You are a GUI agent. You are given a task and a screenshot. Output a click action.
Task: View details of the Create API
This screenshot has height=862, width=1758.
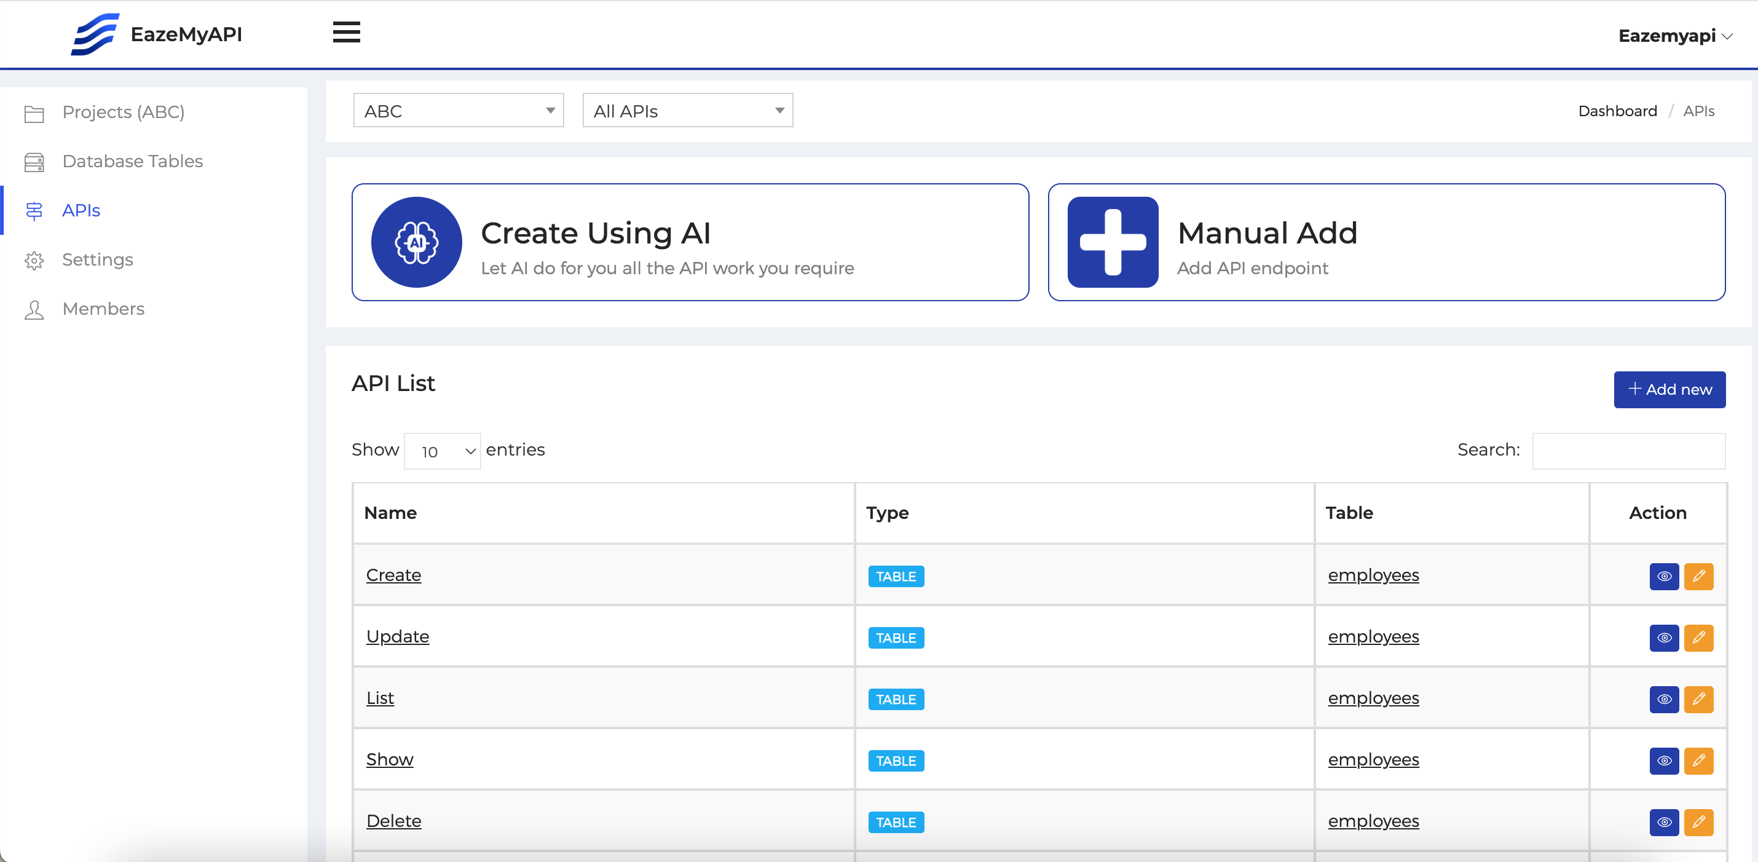[x=1664, y=577]
